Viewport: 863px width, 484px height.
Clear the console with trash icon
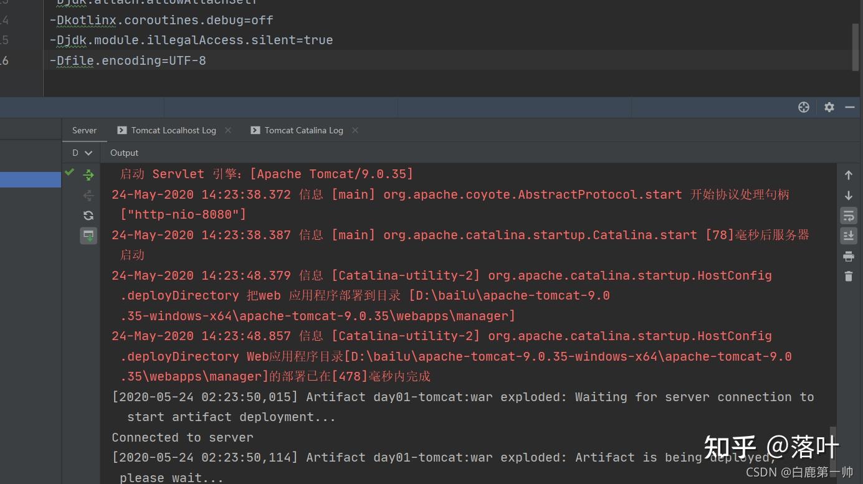(x=848, y=277)
